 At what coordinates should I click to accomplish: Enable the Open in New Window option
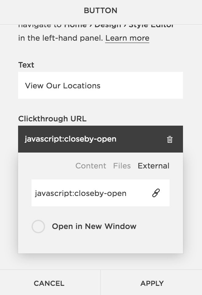(38, 226)
